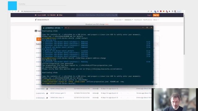This screenshot has width=198, height=111.
Task: Bookmark this page with the star icon
Action: (151, 11)
